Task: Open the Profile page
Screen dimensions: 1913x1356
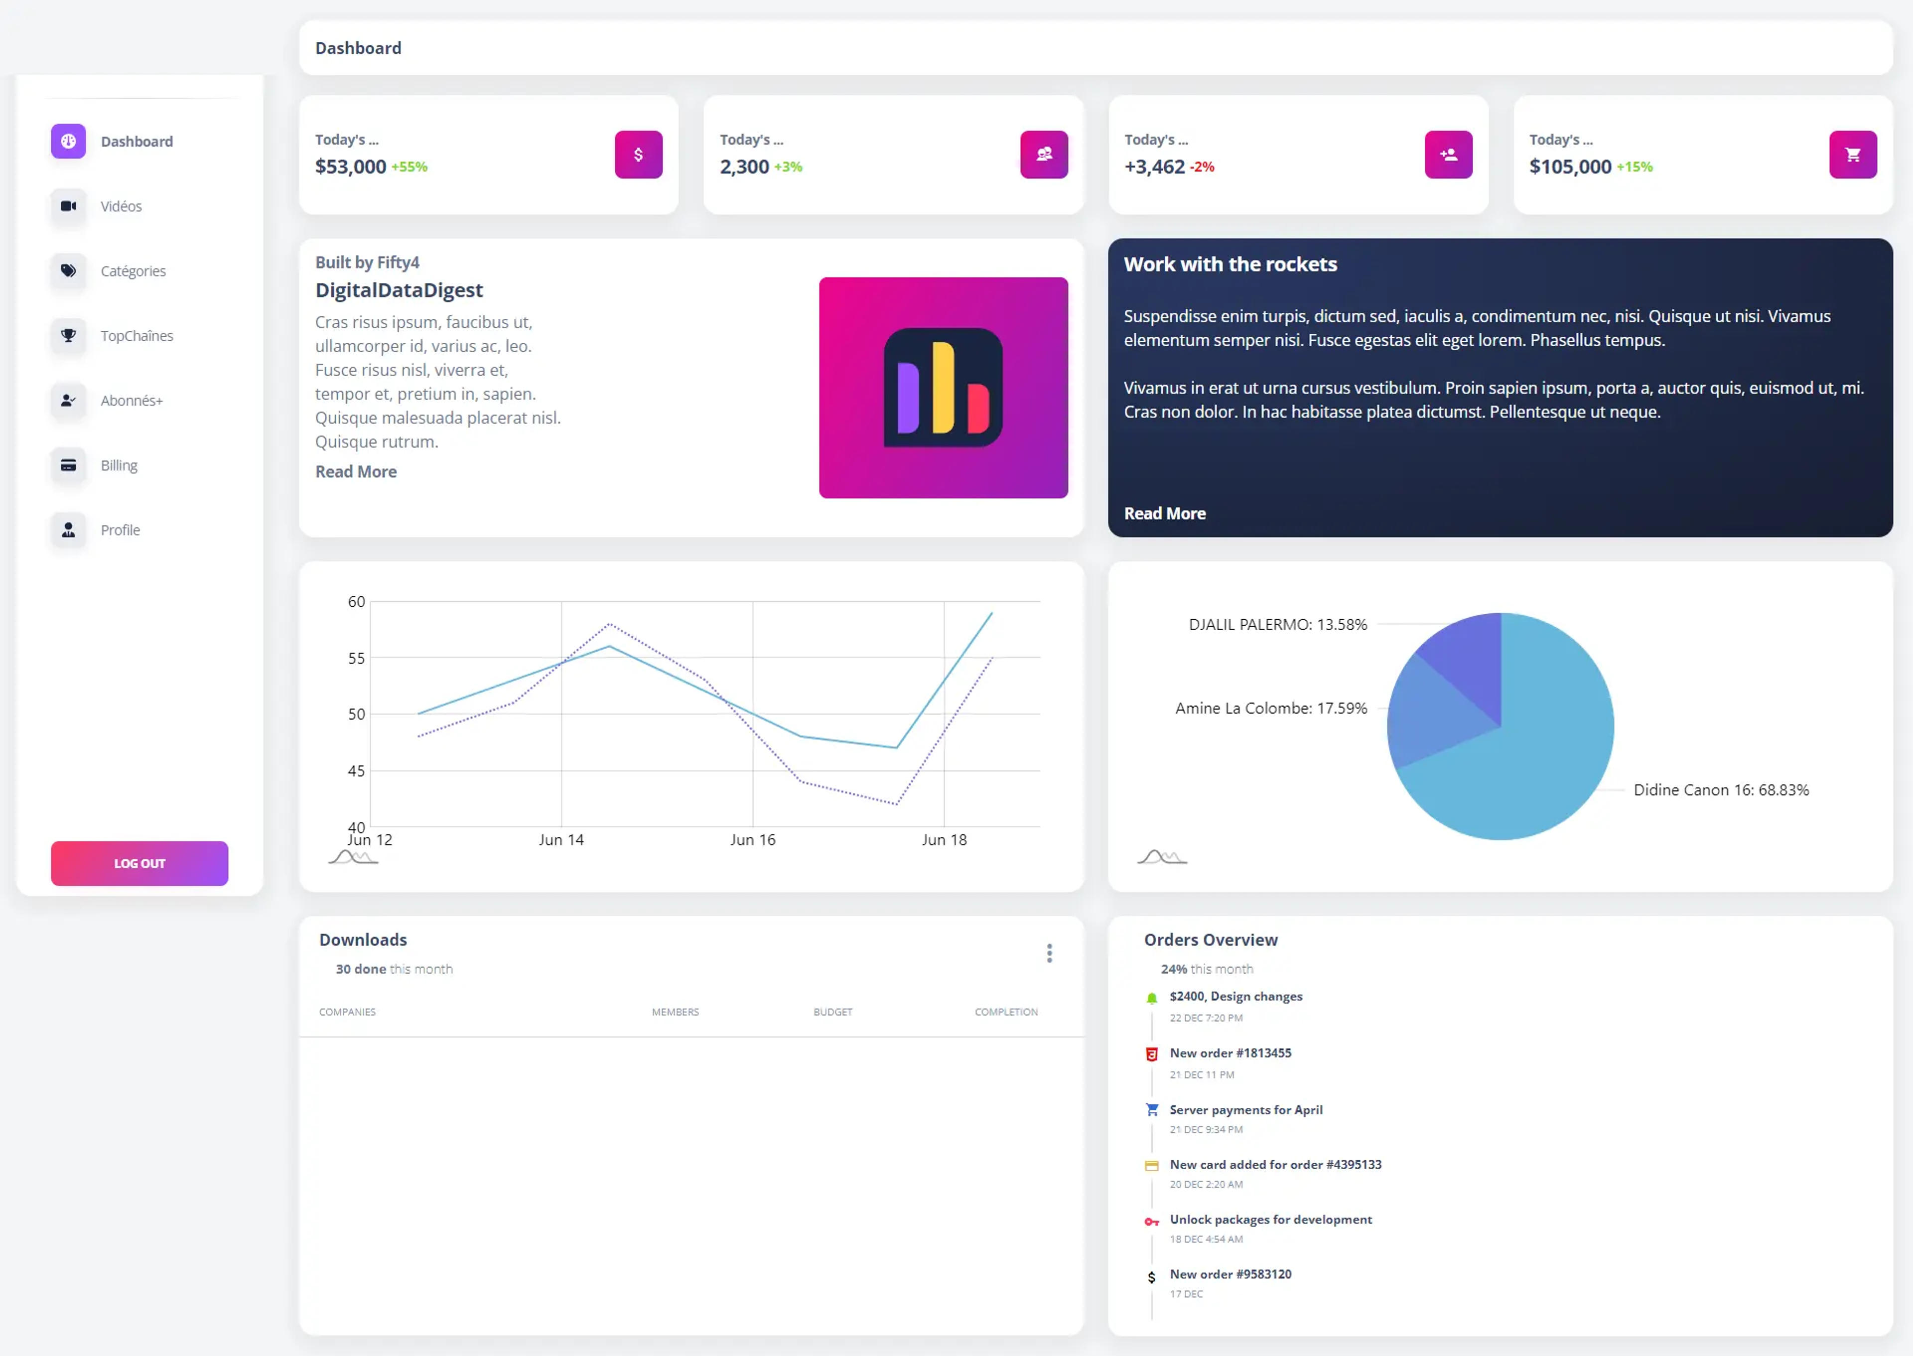Action: pos(120,530)
